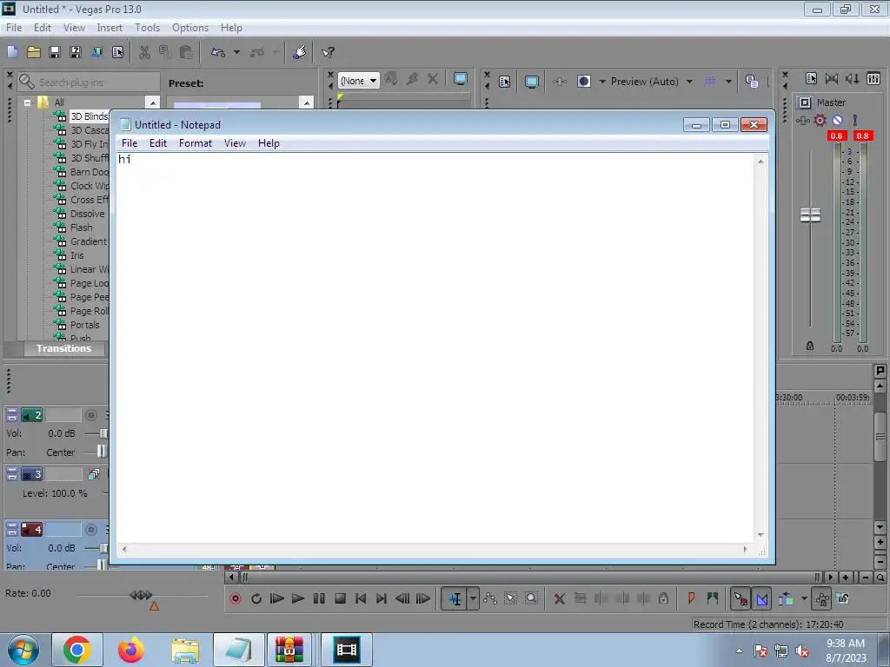Toggle Enable Snapping button
The height and width of the screenshot is (667, 890).
click(x=741, y=598)
